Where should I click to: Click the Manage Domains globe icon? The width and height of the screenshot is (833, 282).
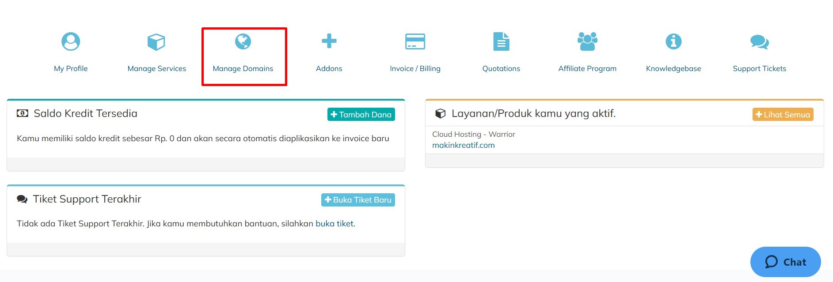(x=243, y=41)
